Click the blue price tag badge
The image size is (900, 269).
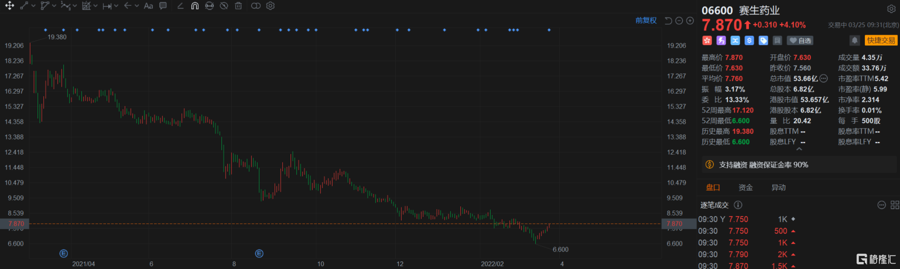tap(763, 40)
